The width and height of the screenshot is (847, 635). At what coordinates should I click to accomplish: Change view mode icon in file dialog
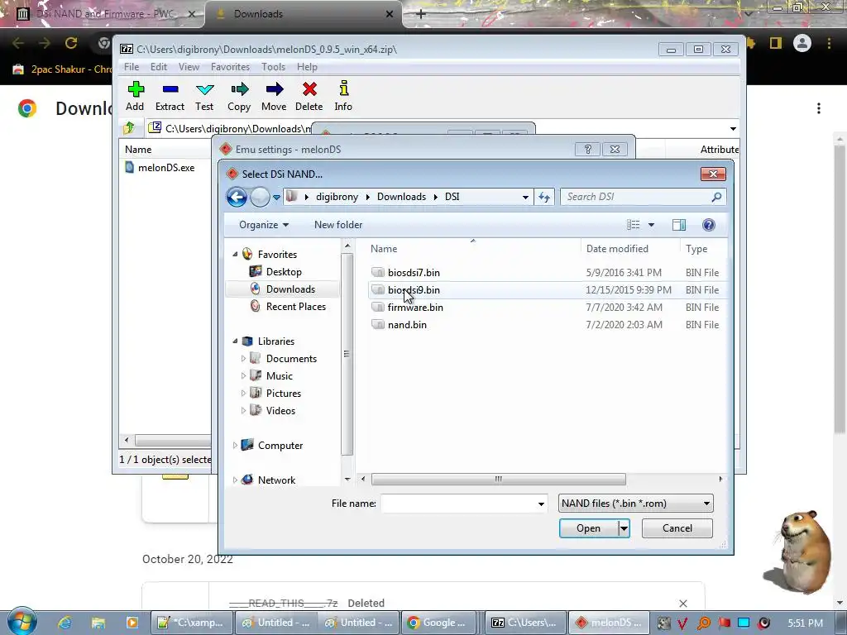tap(633, 225)
